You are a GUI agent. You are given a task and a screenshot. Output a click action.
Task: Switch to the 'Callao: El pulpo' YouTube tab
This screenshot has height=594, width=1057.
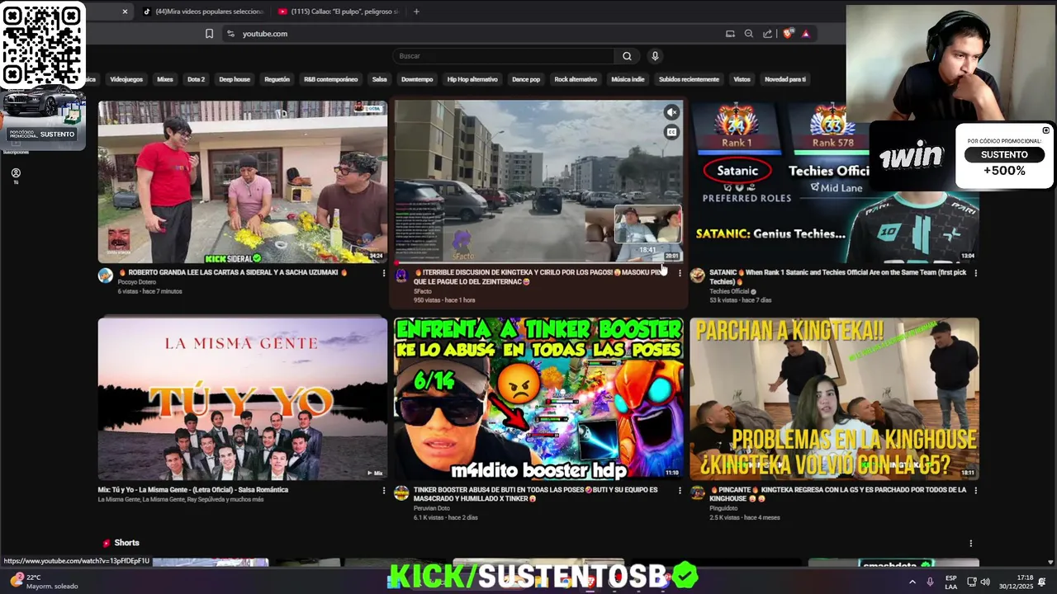[339, 12]
